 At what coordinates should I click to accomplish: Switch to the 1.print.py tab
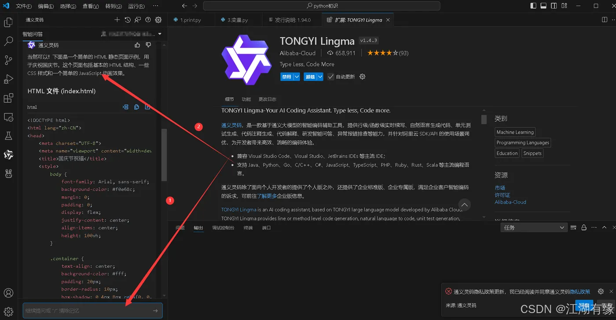pos(191,20)
